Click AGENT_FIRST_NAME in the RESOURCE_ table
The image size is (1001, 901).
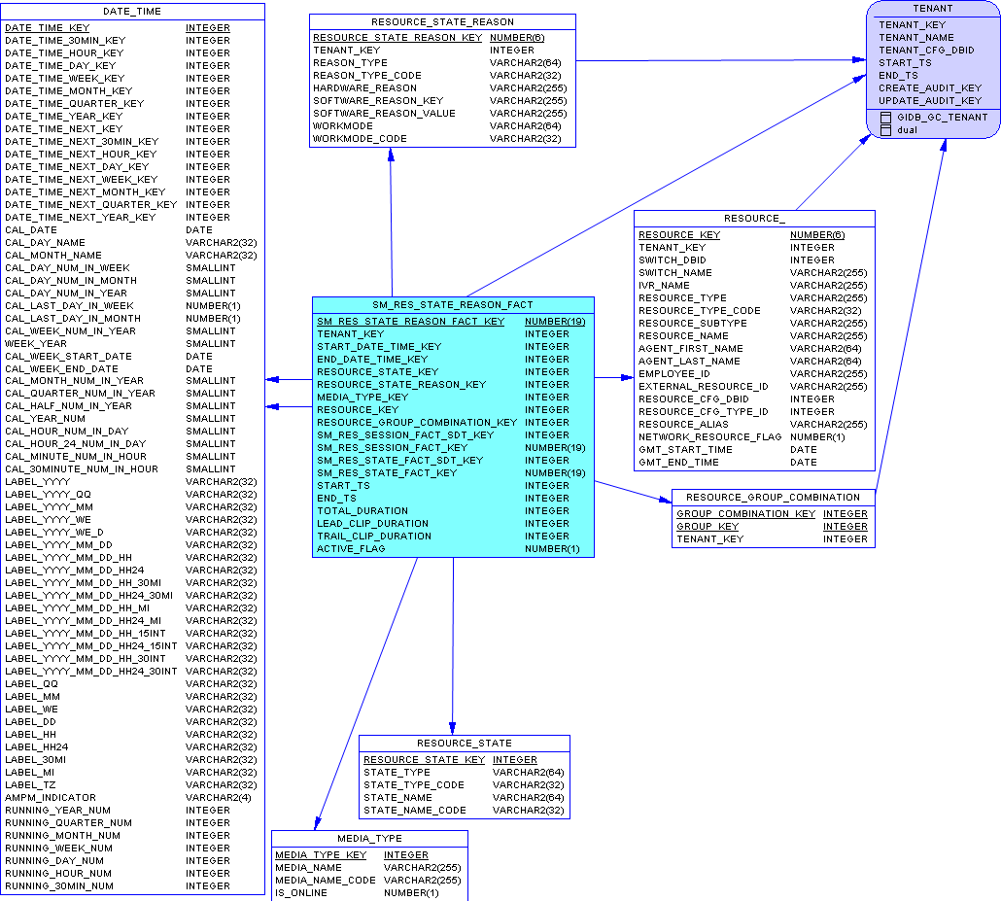(x=691, y=349)
